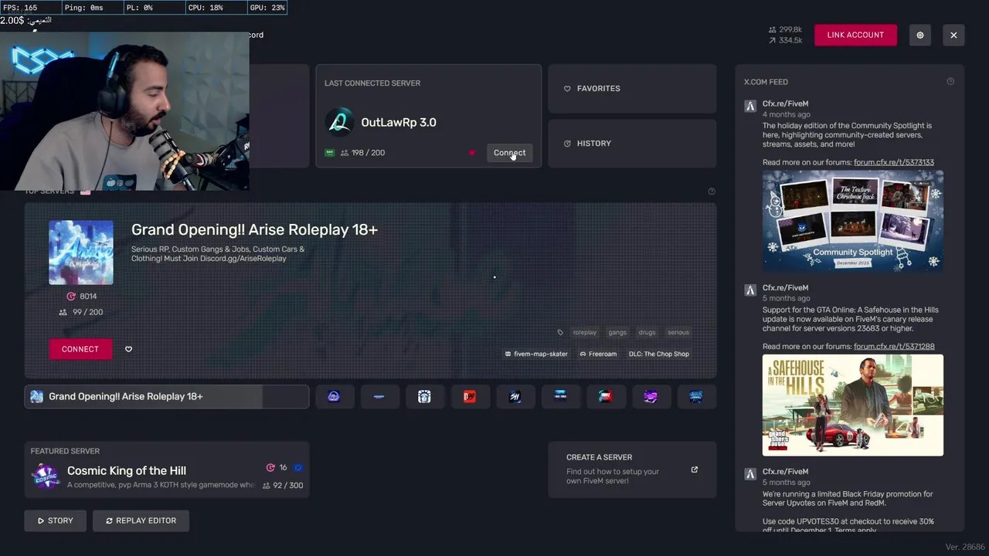This screenshot has height=556, width=989.
Task: Close the FiveM launcher with the X
Action: pyautogui.click(x=953, y=35)
